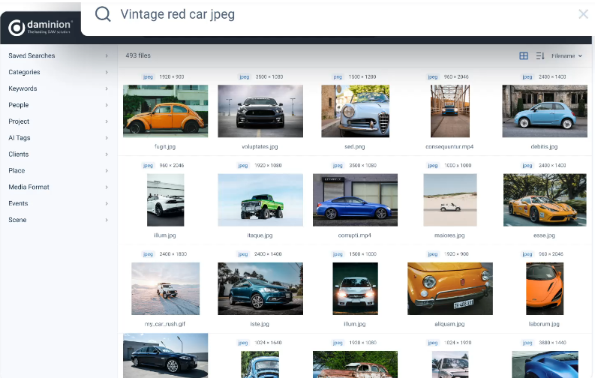Open the Filename sort dropdown

click(x=566, y=55)
